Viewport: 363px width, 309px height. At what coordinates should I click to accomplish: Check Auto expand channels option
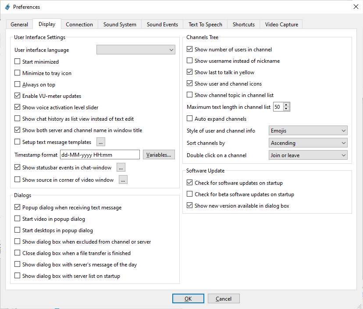tap(190, 119)
